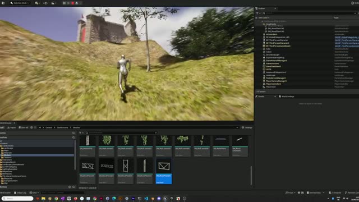The image size is (359, 202).
Task: Click the Import button in Content Browser
Action: point(12,127)
